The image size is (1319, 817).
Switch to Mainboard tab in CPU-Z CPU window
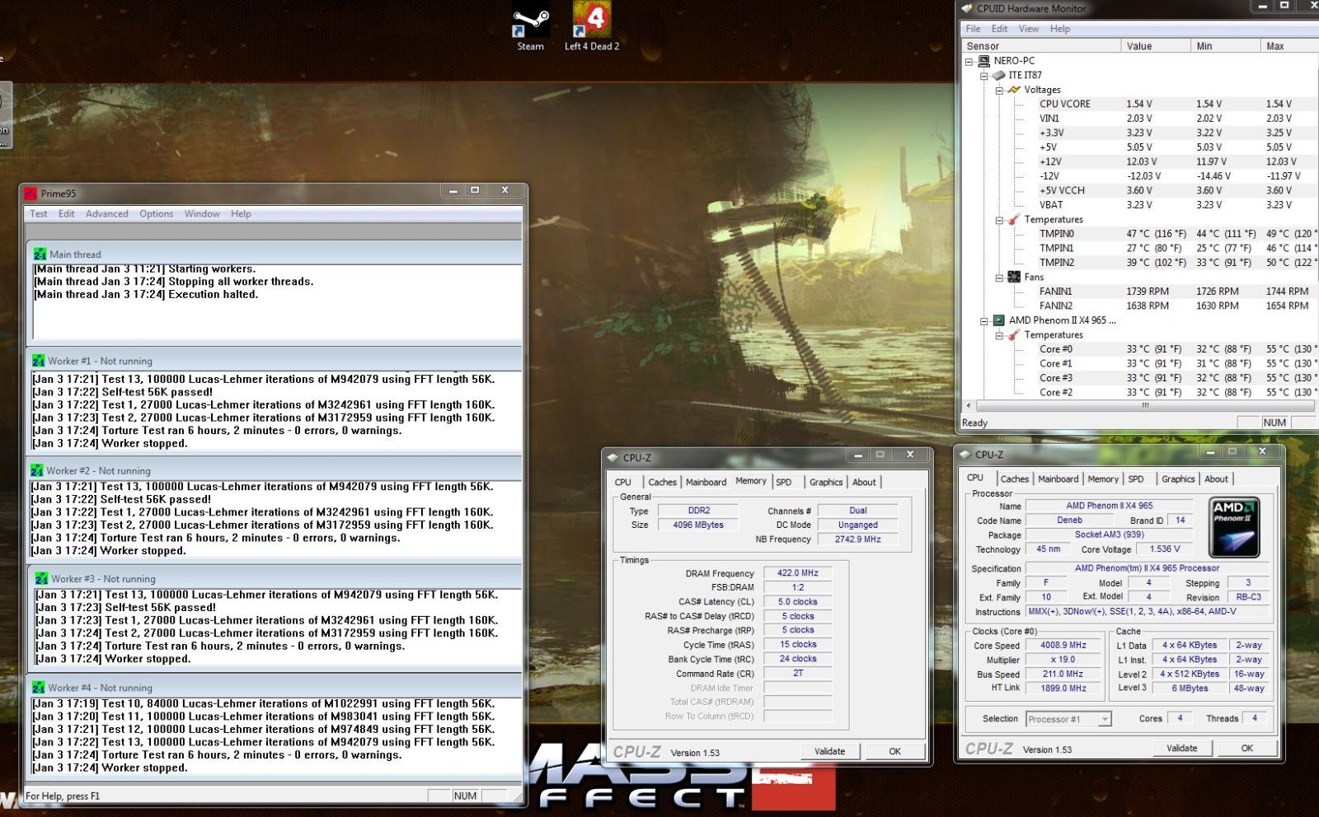[x=1058, y=479]
